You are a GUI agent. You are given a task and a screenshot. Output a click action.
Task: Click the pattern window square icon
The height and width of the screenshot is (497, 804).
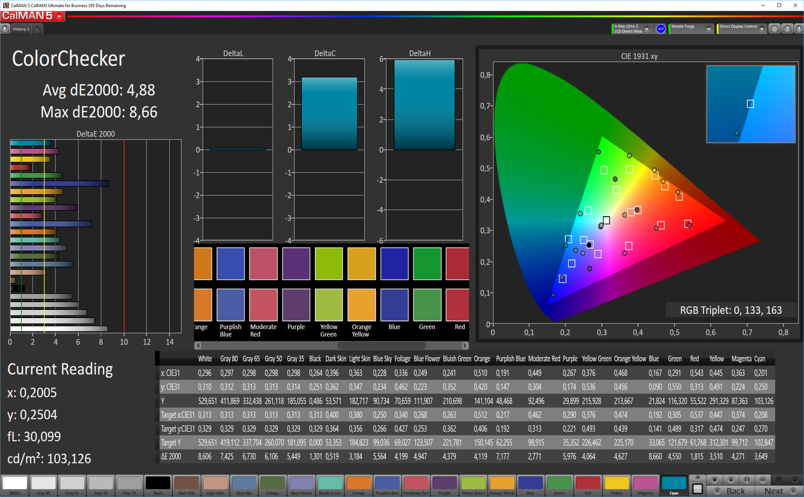click(x=697, y=489)
